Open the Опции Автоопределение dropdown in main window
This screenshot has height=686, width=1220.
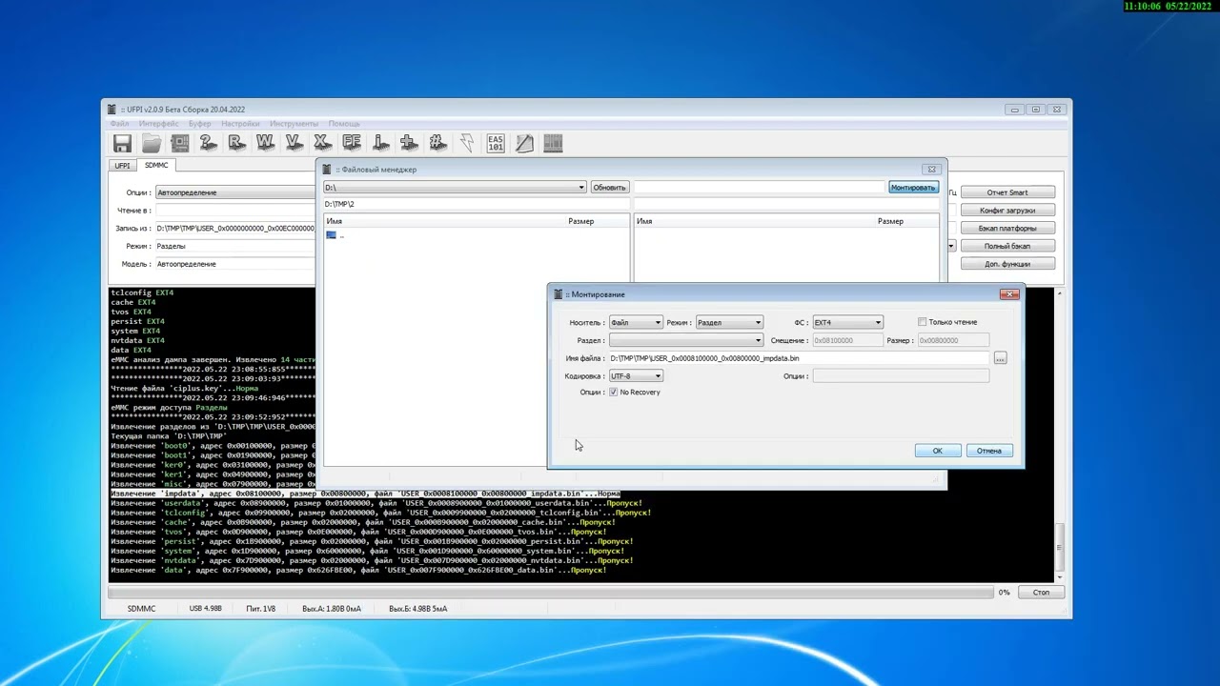(234, 192)
